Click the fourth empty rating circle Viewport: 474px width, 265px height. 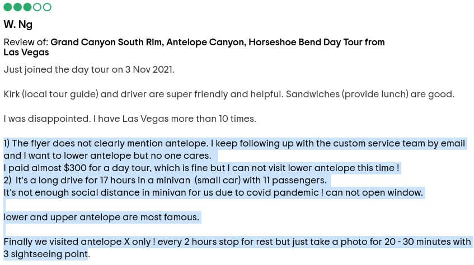pyautogui.click(x=37, y=7)
